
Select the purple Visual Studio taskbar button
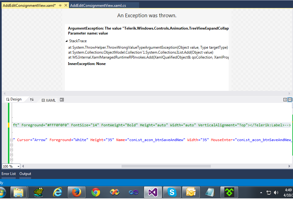click(153, 192)
